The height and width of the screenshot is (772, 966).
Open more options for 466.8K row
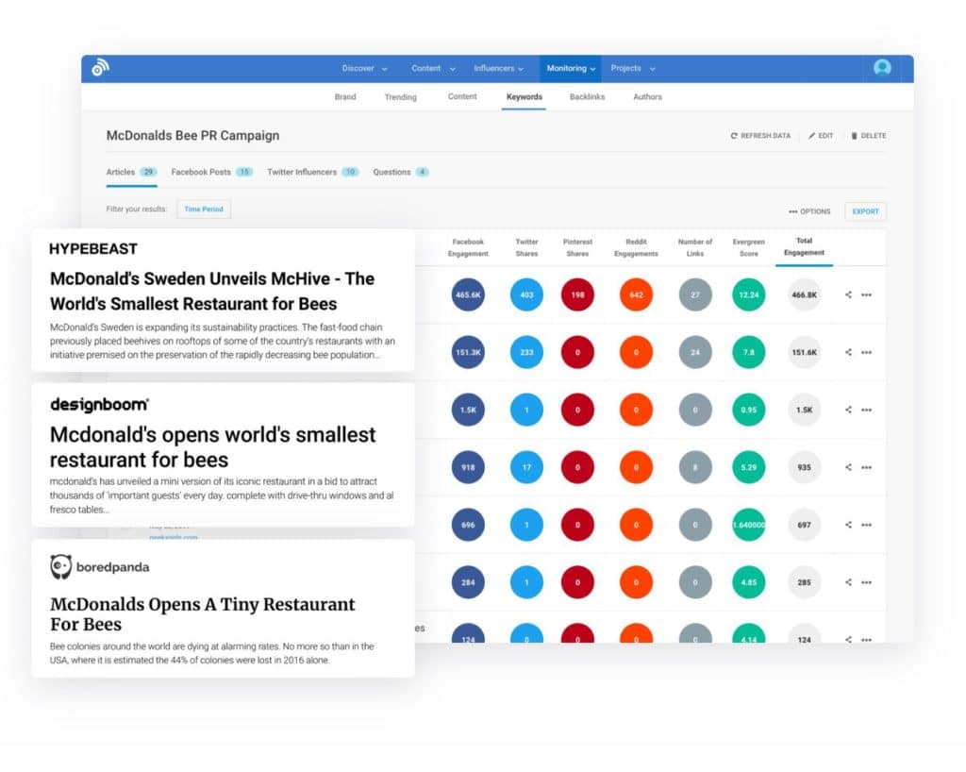pyautogui.click(x=866, y=294)
